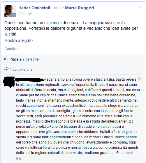
Task: Click the redacted commenter name
Action: [29, 79]
